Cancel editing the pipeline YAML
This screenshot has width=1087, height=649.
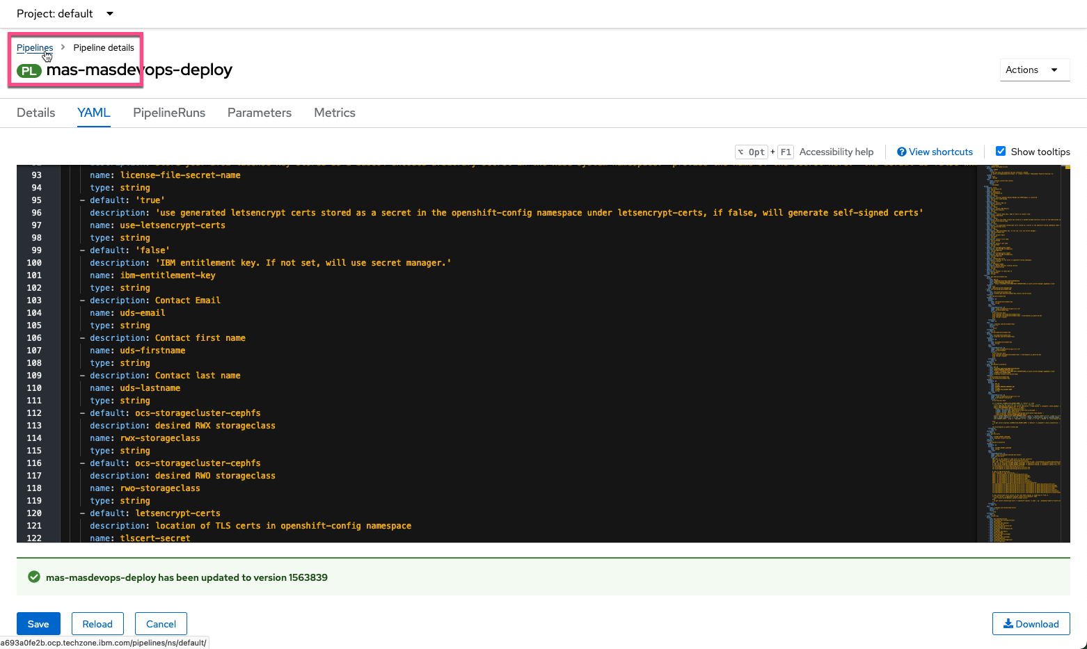click(x=161, y=624)
